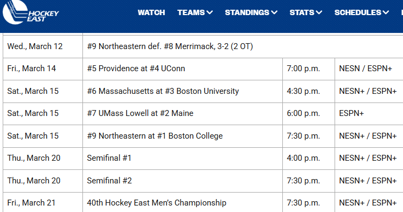
Task: Click the Semifinal #2 entry
Action: coord(109,181)
